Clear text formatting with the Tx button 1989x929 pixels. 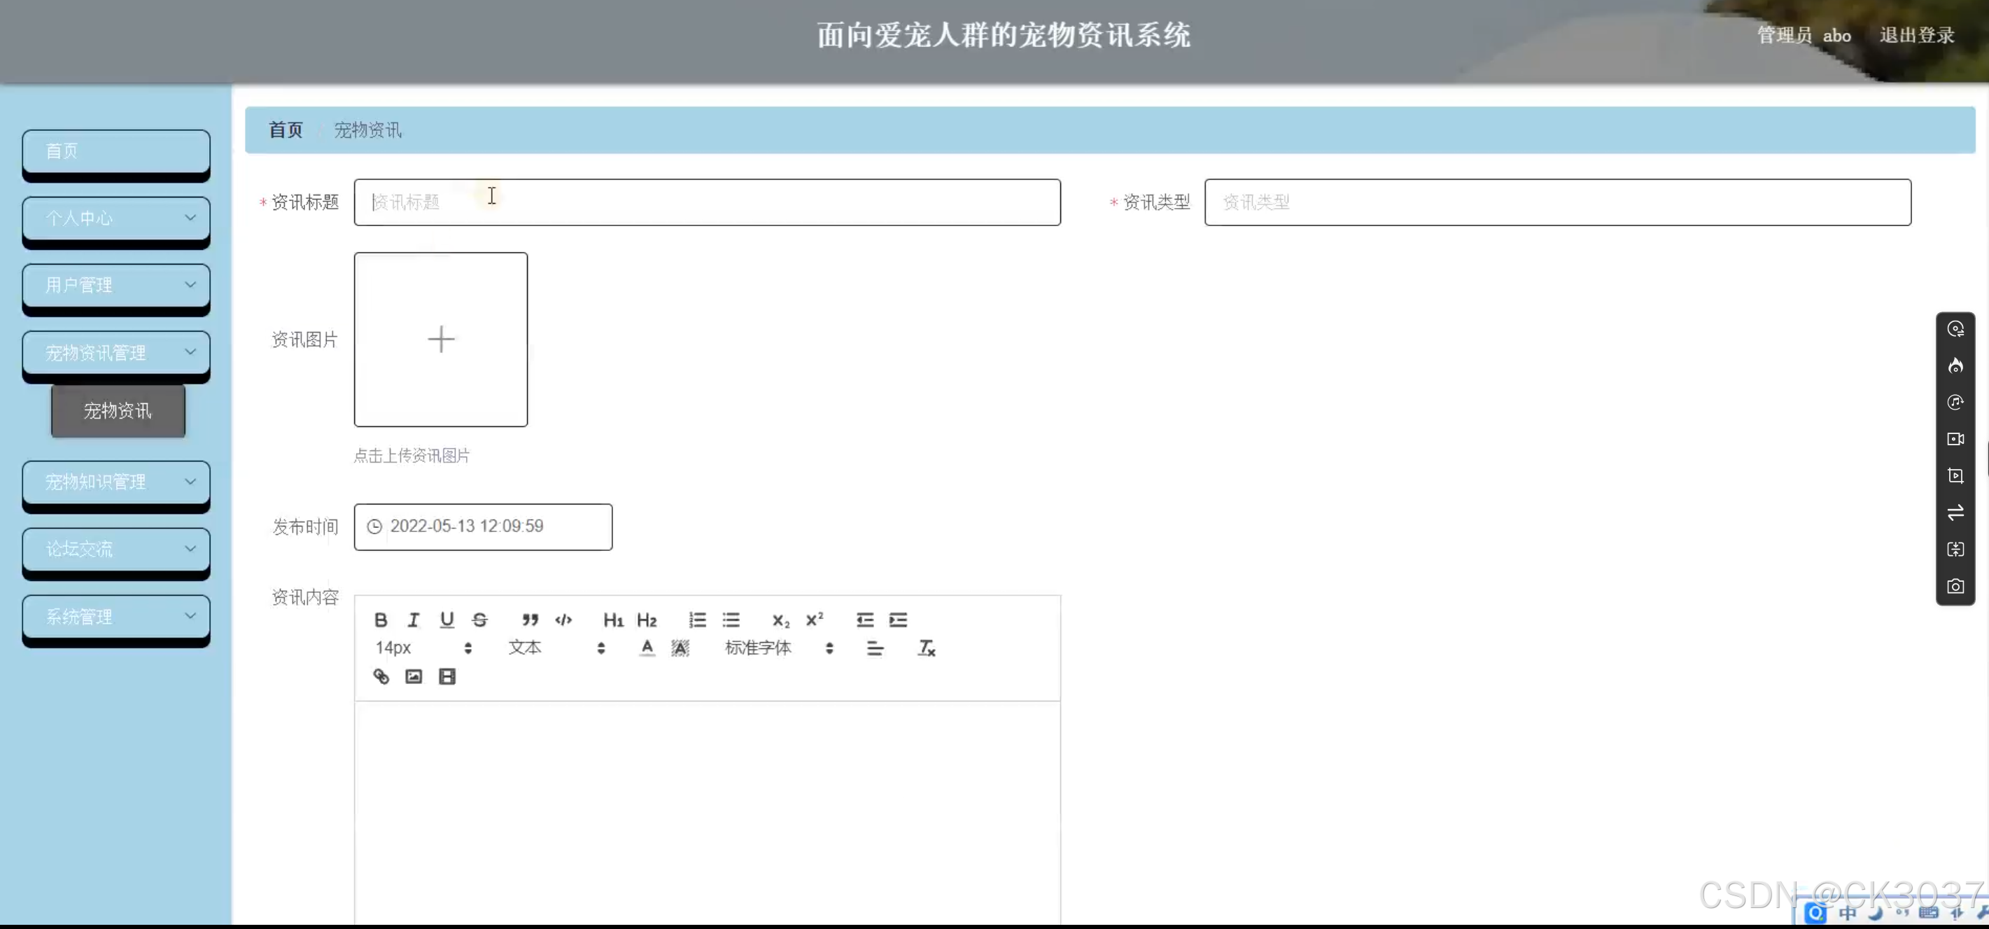tap(926, 649)
